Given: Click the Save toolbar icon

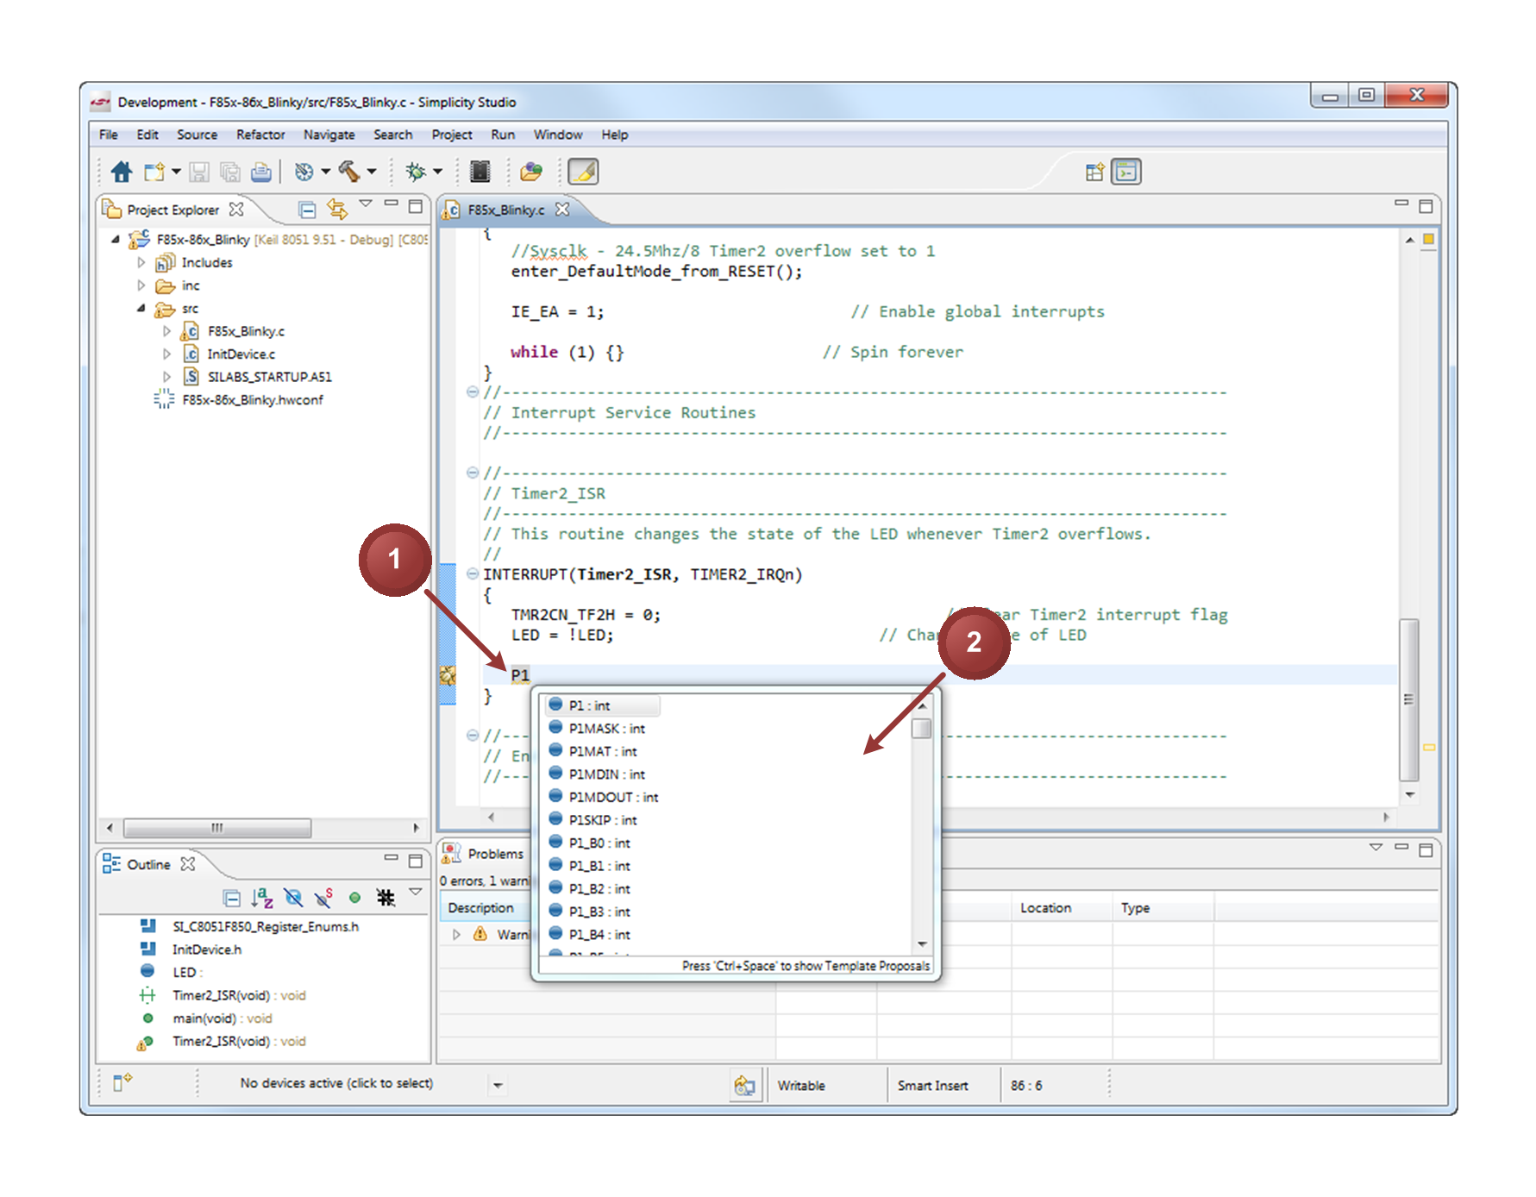Looking at the screenshot, I should point(199,171).
